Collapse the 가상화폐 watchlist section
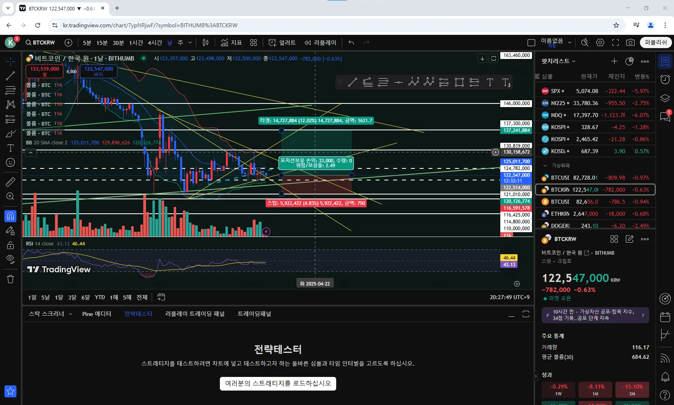The height and width of the screenshot is (405, 674). tap(545, 165)
